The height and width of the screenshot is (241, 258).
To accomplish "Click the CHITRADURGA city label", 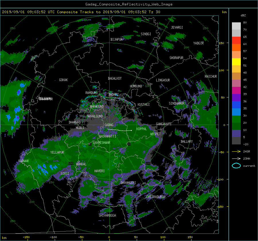I will pyautogui.click(x=156, y=197).
